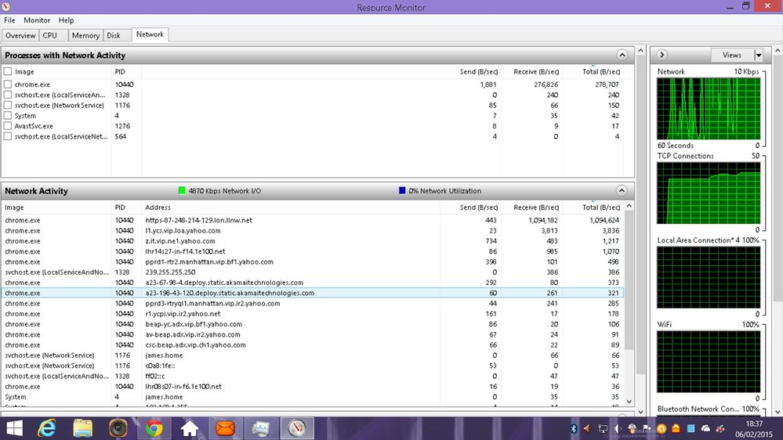Image resolution: width=783 pixels, height=440 pixels.
Task: Open the Windows Start button
Action: [x=14, y=428]
